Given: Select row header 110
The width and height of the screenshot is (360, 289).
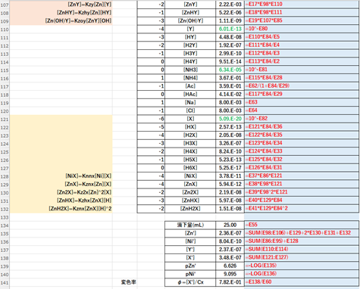Looking at the screenshot, I should pyautogui.click(x=5, y=30).
